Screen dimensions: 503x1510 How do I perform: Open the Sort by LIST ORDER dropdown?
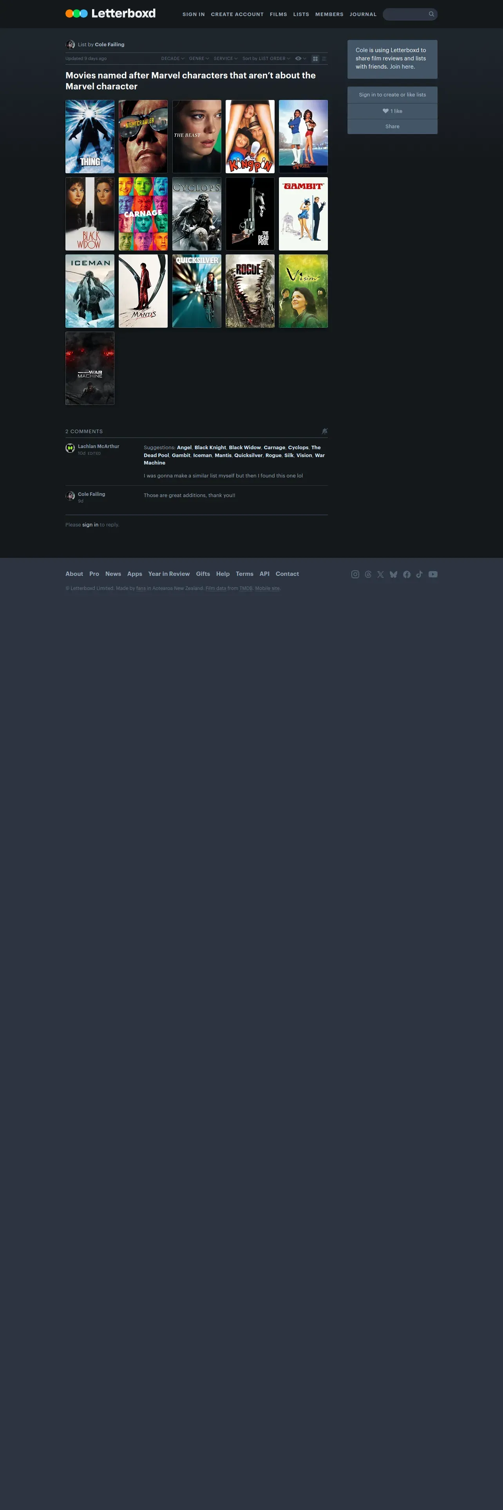tap(266, 59)
